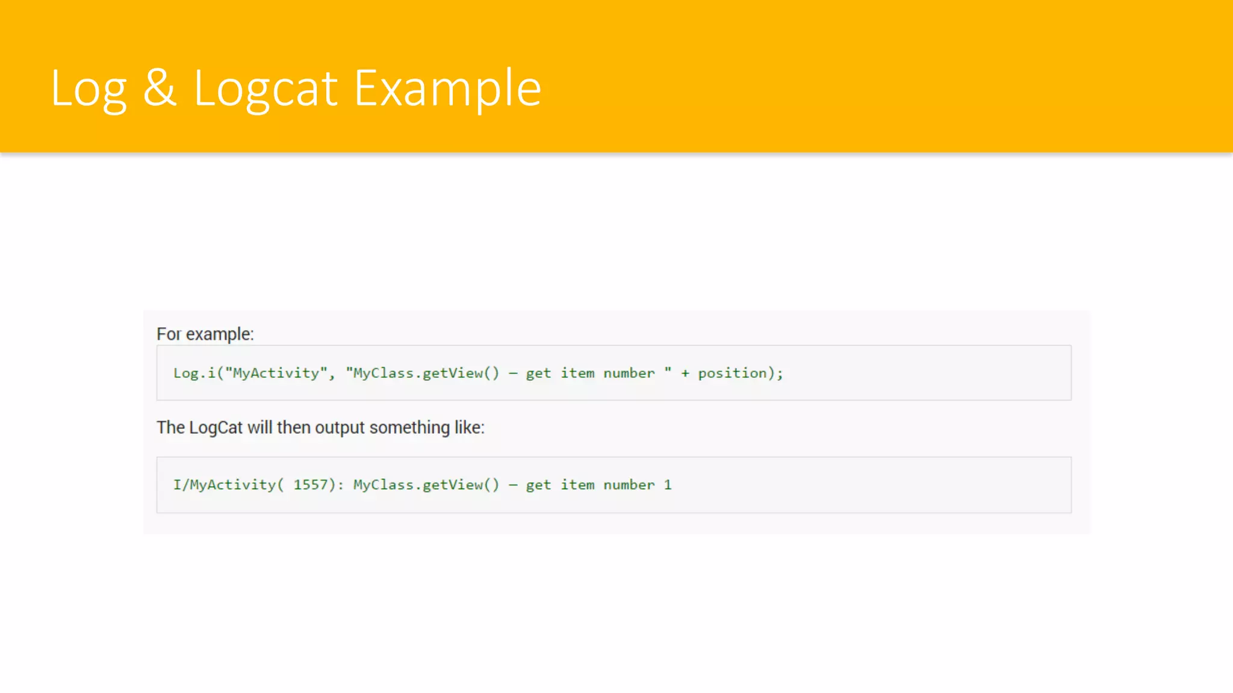Screen dimensions: 1233x693
Task: Click the "For example:" label
Action: [x=205, y=334]
